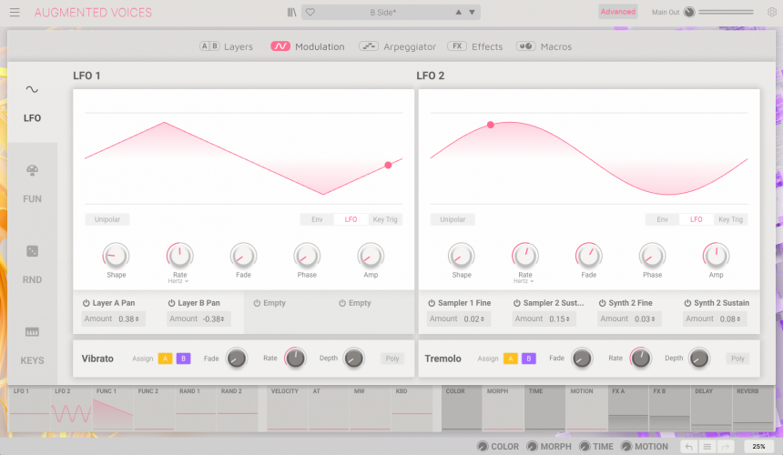The height and width of the screenshot is (455, 783).
Task: Click LFO 1 Fade knob
Action: (243, 256)
